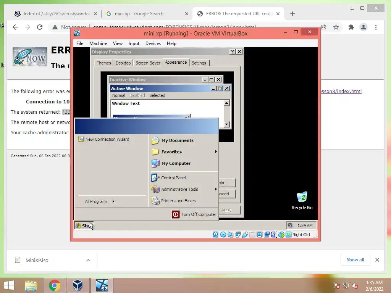The image size is (391, 293).
Task: Switch to the Index of /~lily/ISOs Chrome tab
Action: [x=56, y=14]
